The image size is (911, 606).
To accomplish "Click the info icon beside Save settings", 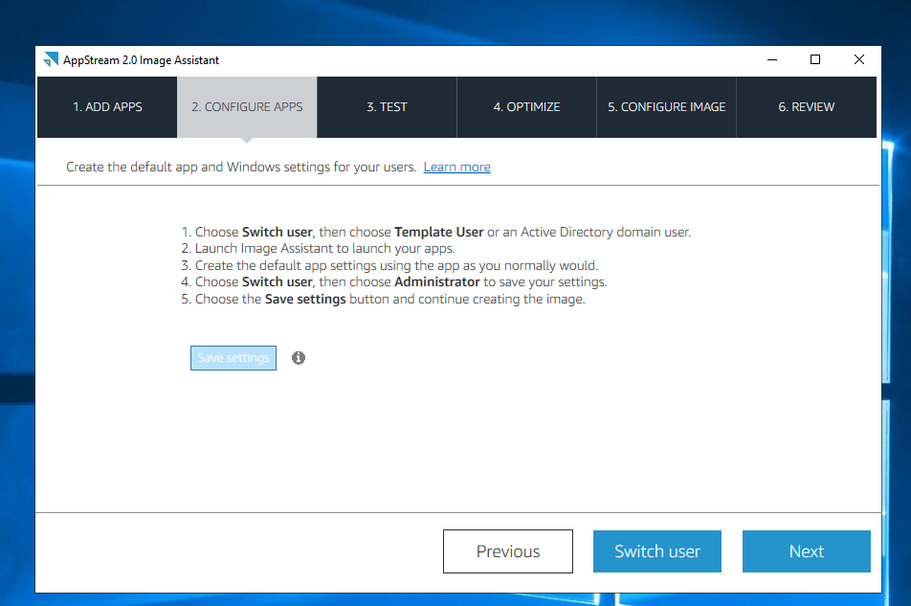I will click(x=298, y=358).
